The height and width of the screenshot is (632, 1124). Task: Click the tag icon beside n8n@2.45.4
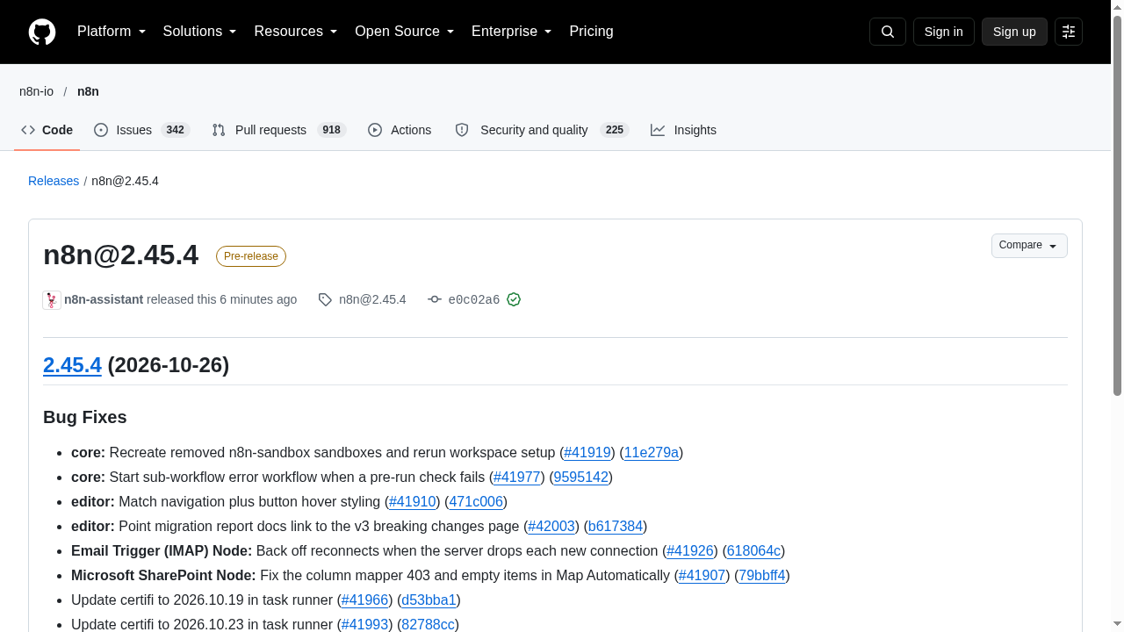325,299
